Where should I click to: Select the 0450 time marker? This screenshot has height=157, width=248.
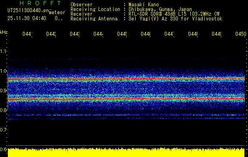click(x=240, y=35)
